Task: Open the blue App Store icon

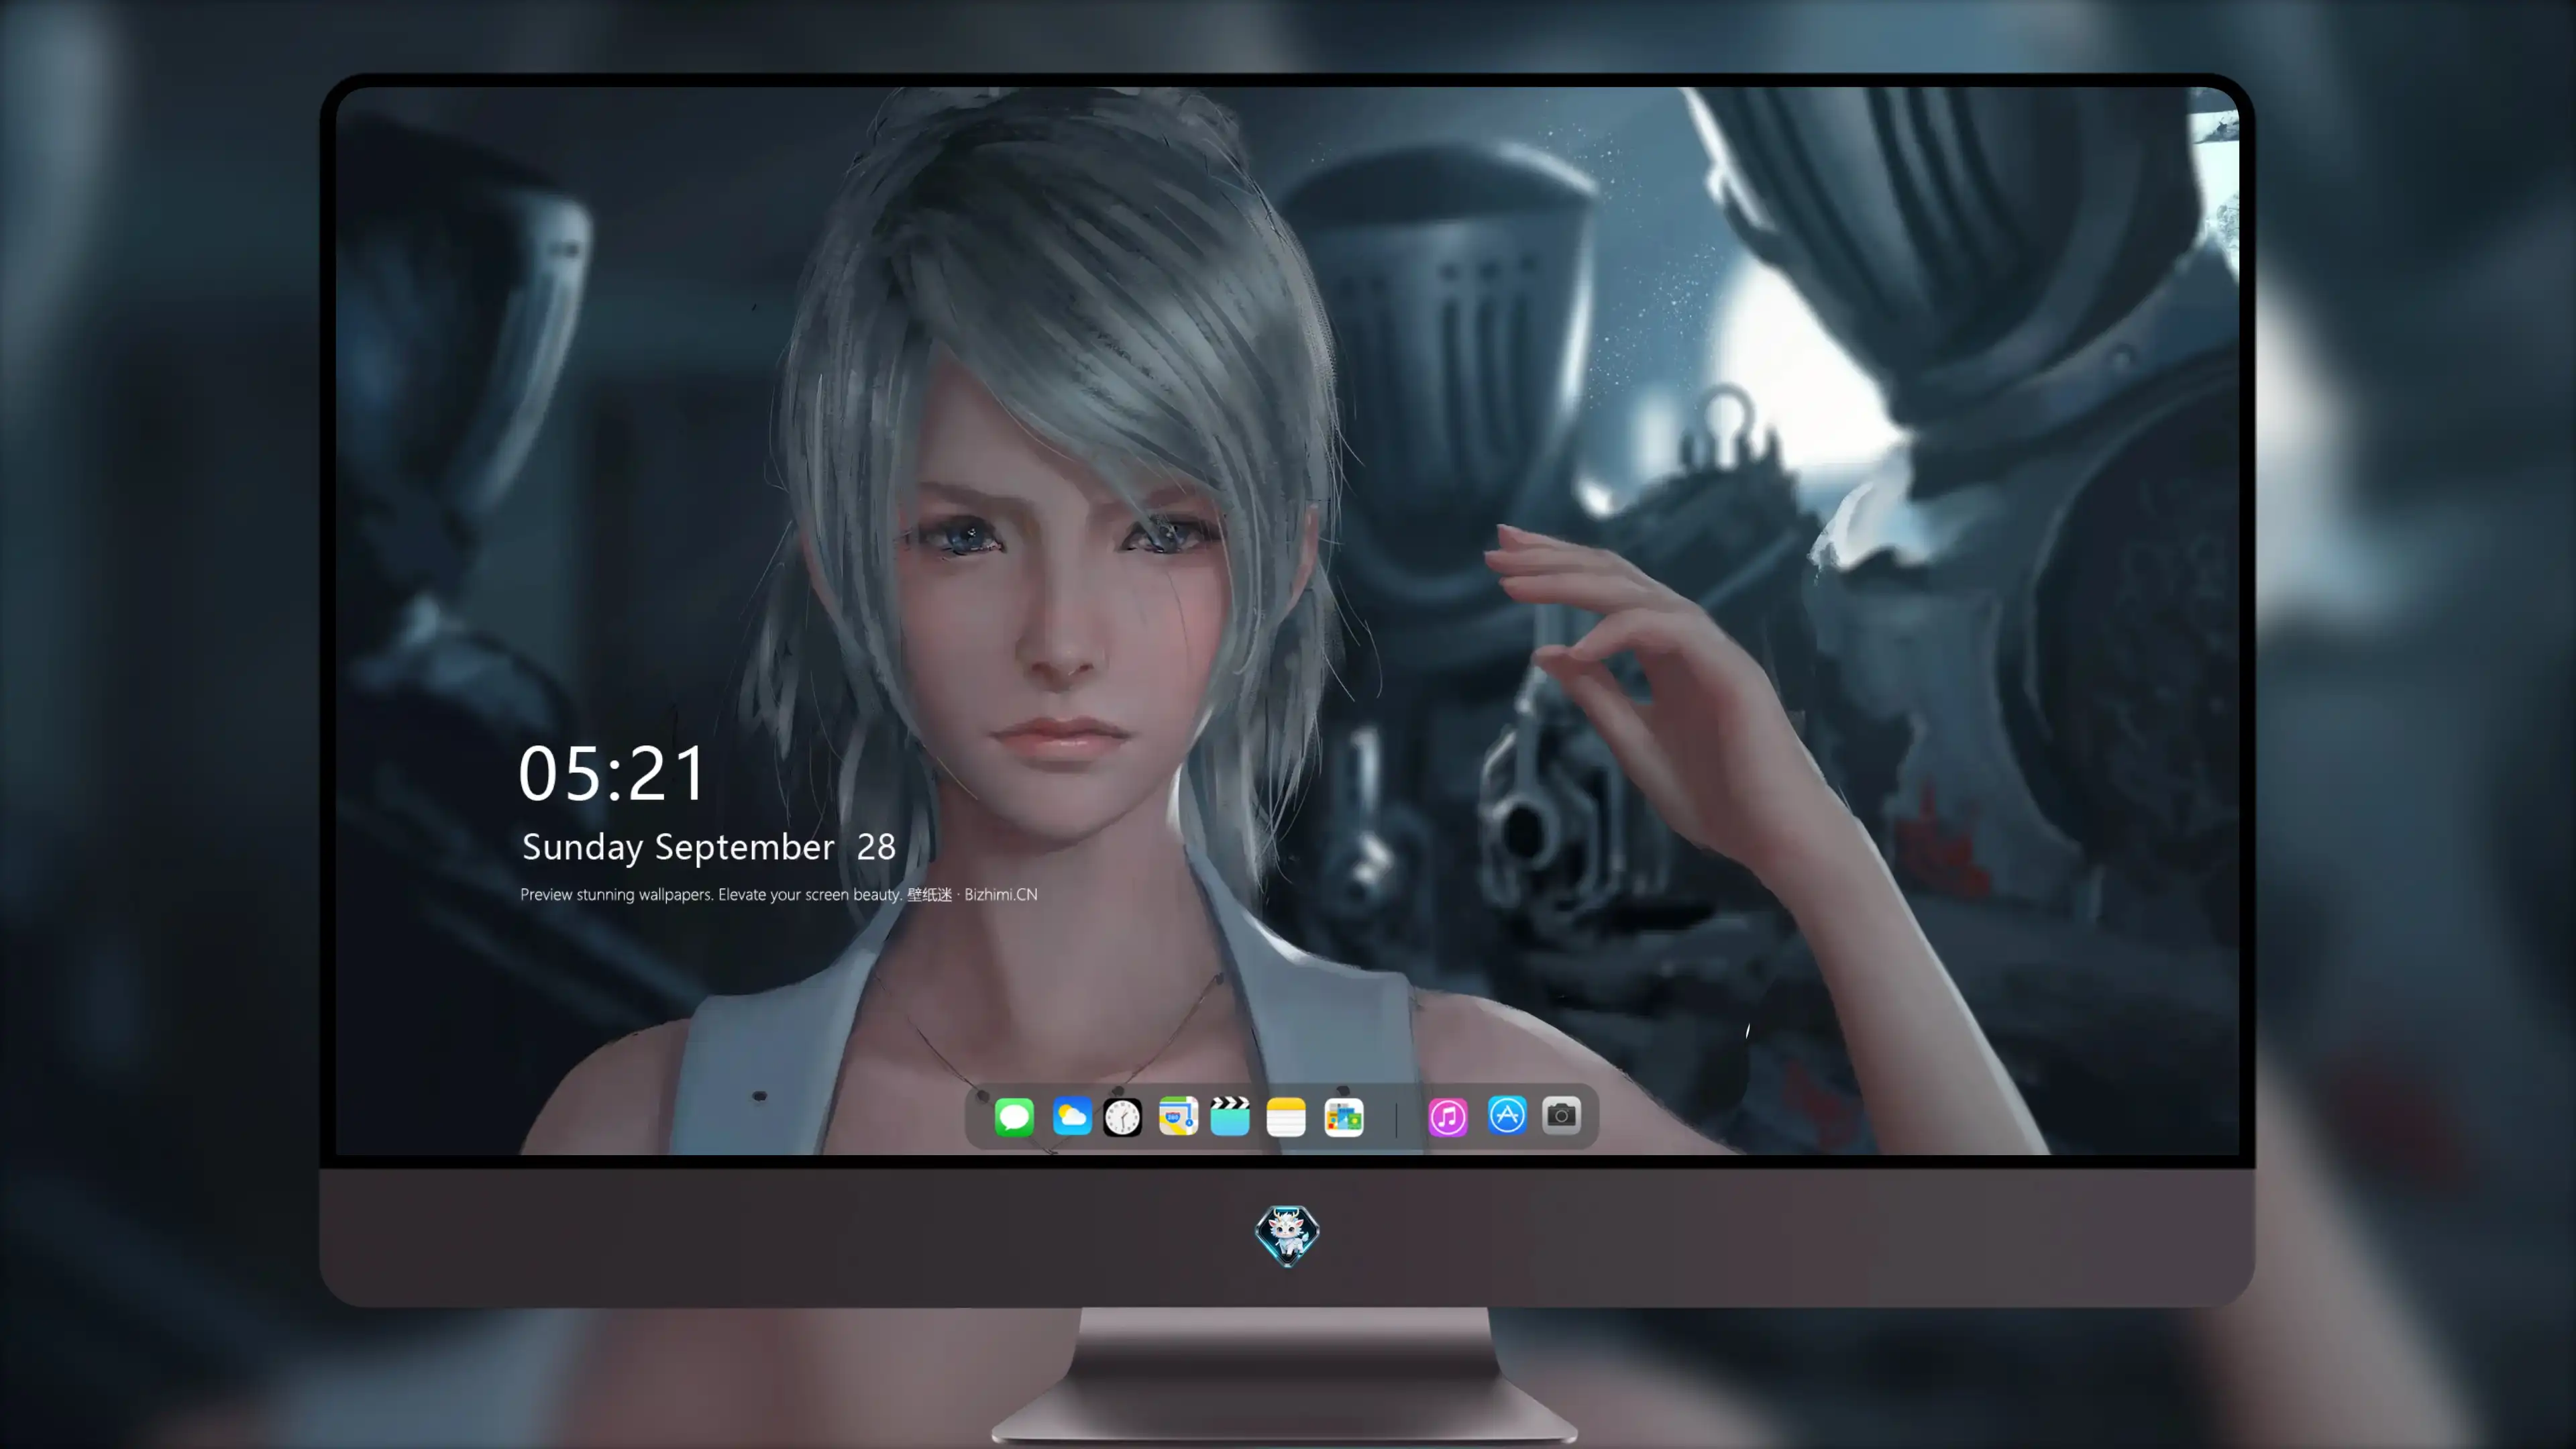Action: (x=1507, y=1115)
